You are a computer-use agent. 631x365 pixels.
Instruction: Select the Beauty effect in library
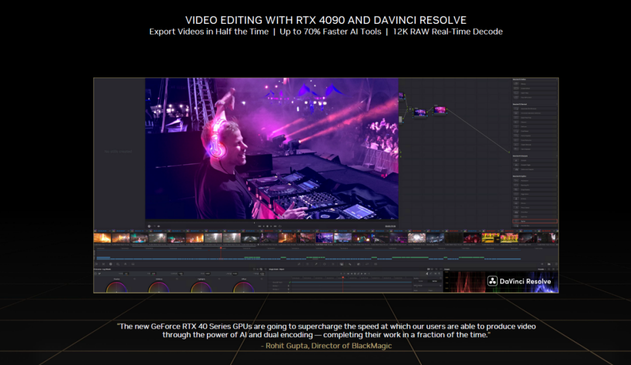point(535,84)
